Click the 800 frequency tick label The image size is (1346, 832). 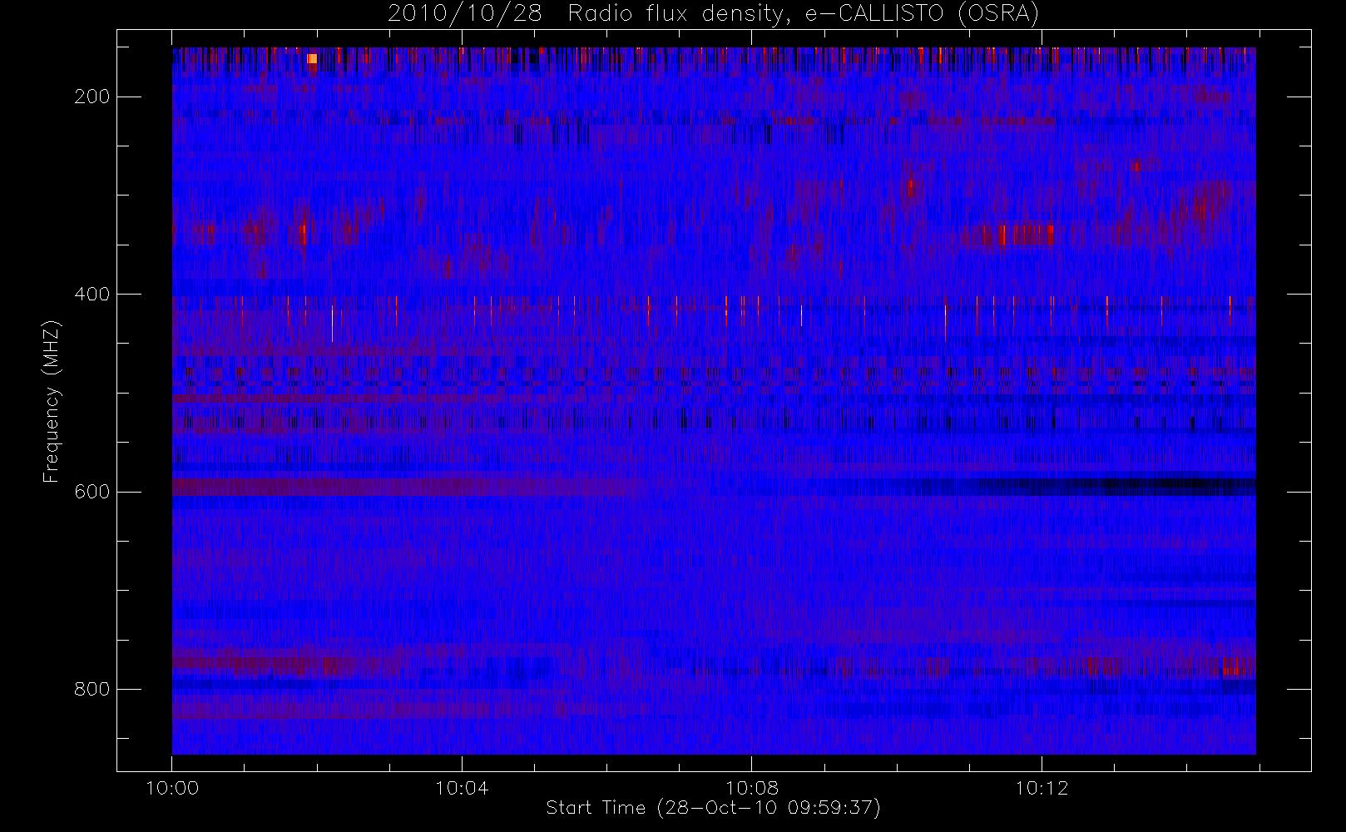[92, 689]
